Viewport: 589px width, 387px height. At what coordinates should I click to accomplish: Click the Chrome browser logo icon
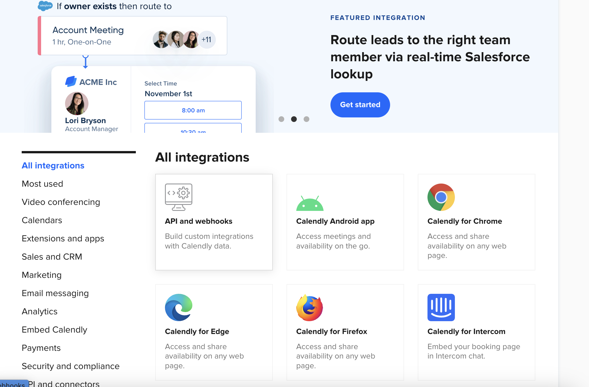click(441, 197)
